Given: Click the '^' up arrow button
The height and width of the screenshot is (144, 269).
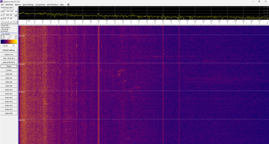Looking at the screenshot, I should click(x=13, y=22).
